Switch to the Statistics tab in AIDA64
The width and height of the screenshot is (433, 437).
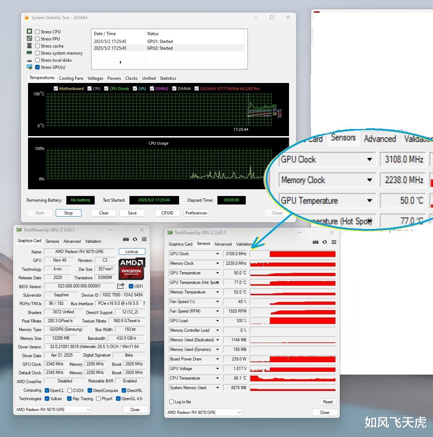pos(168,78)
